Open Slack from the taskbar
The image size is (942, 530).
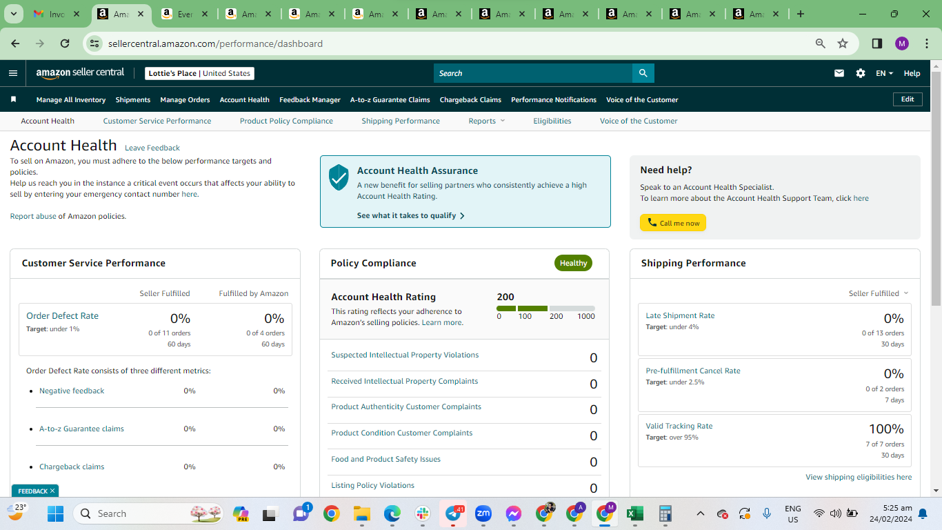(423, 513)
